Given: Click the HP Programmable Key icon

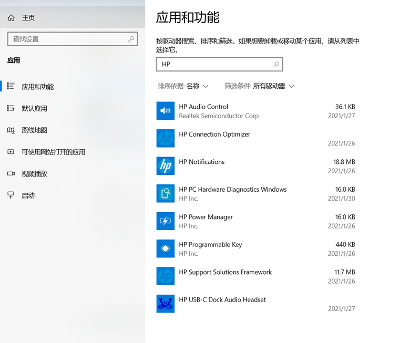Looking at the screenshot, I should (x=165, y=248).
